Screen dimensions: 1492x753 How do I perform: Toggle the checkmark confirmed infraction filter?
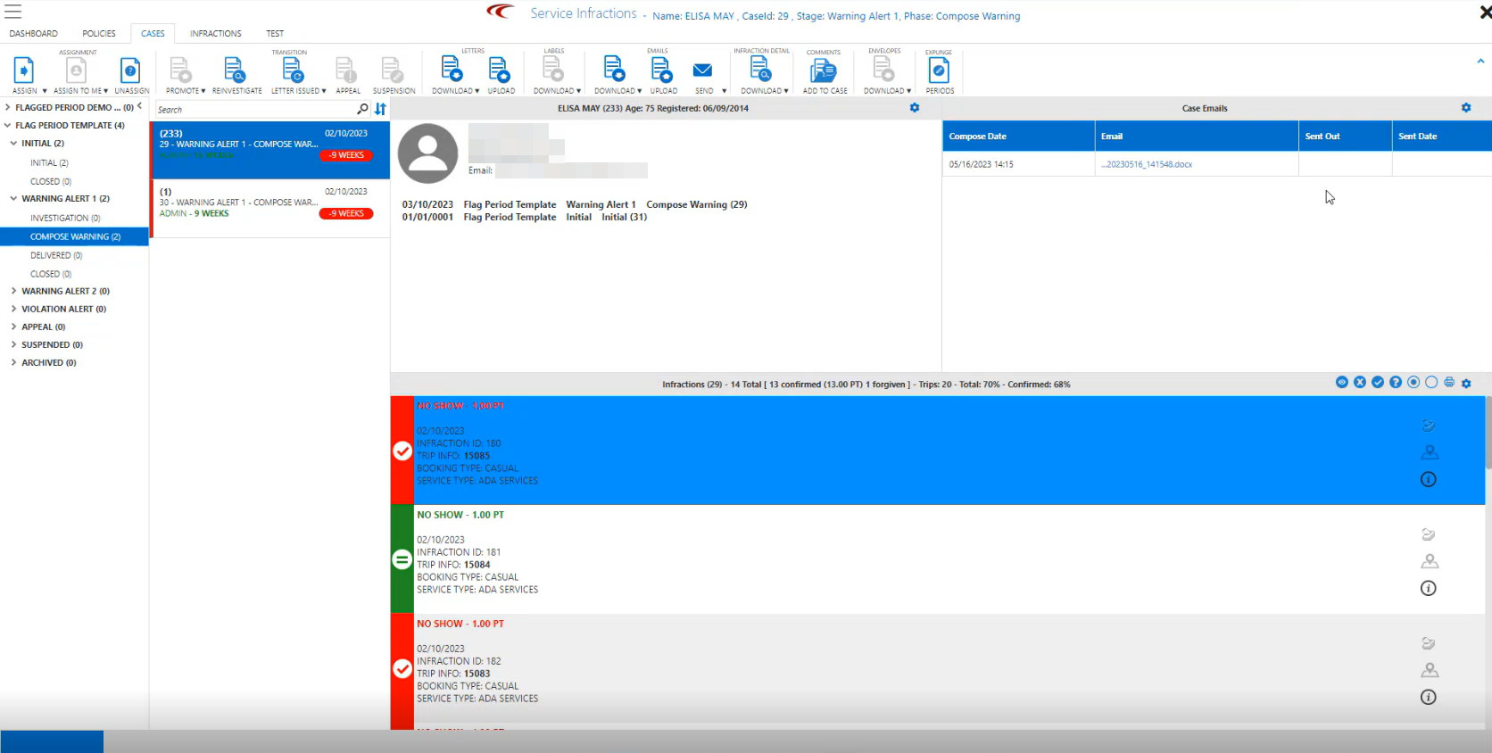pos(1378,382)
